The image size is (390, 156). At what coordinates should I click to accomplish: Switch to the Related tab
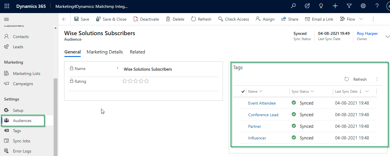coord(137,52)
